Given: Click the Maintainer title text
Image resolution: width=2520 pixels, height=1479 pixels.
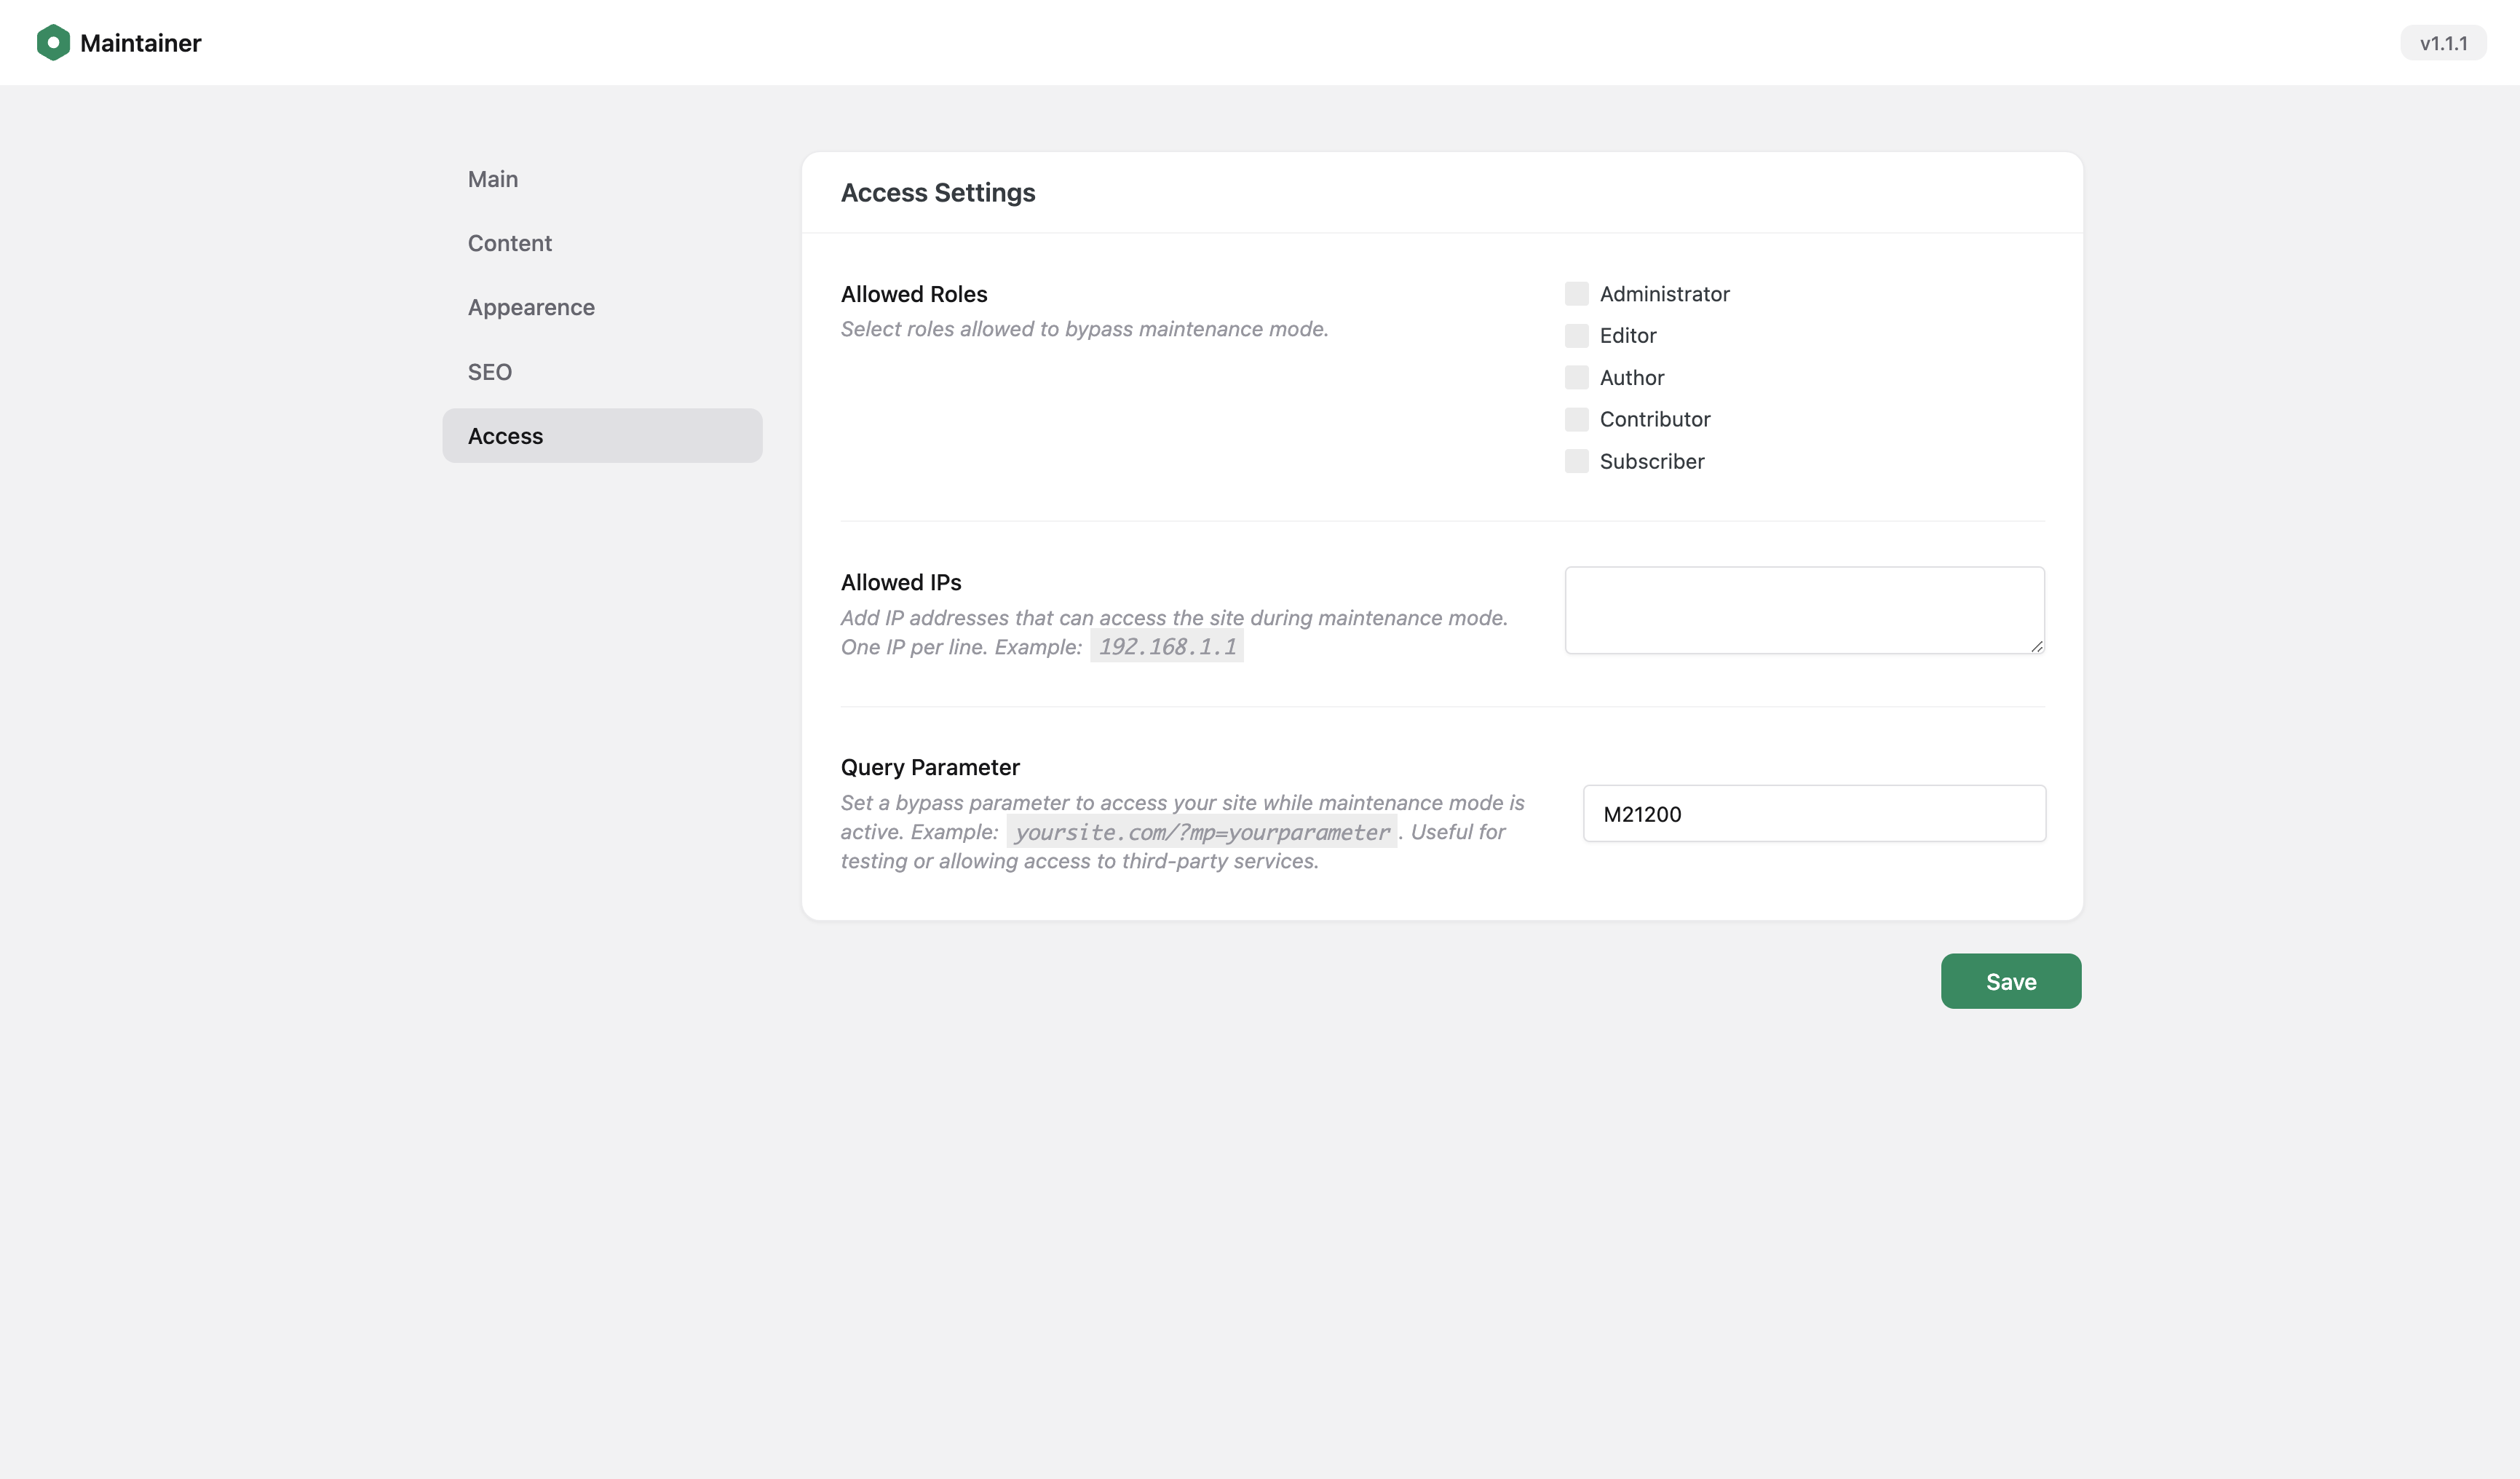Looking at the screenshot, I should point(140,43).
